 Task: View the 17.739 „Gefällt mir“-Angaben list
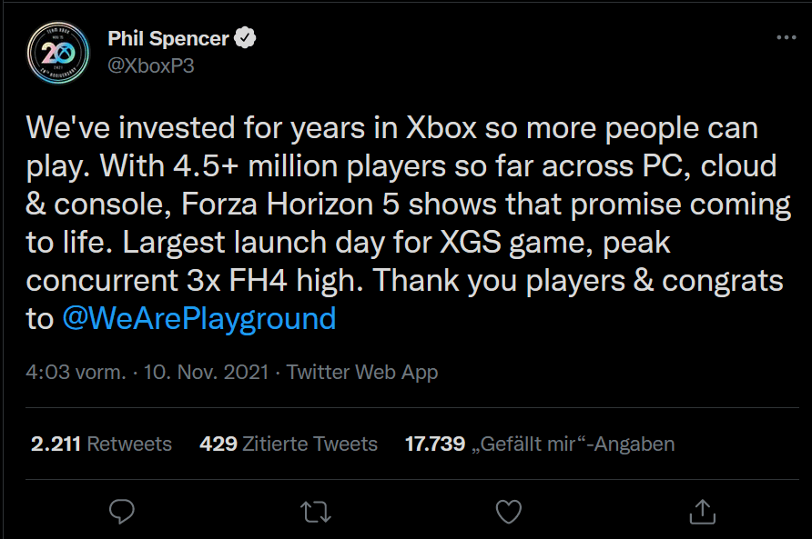[540, 444]
